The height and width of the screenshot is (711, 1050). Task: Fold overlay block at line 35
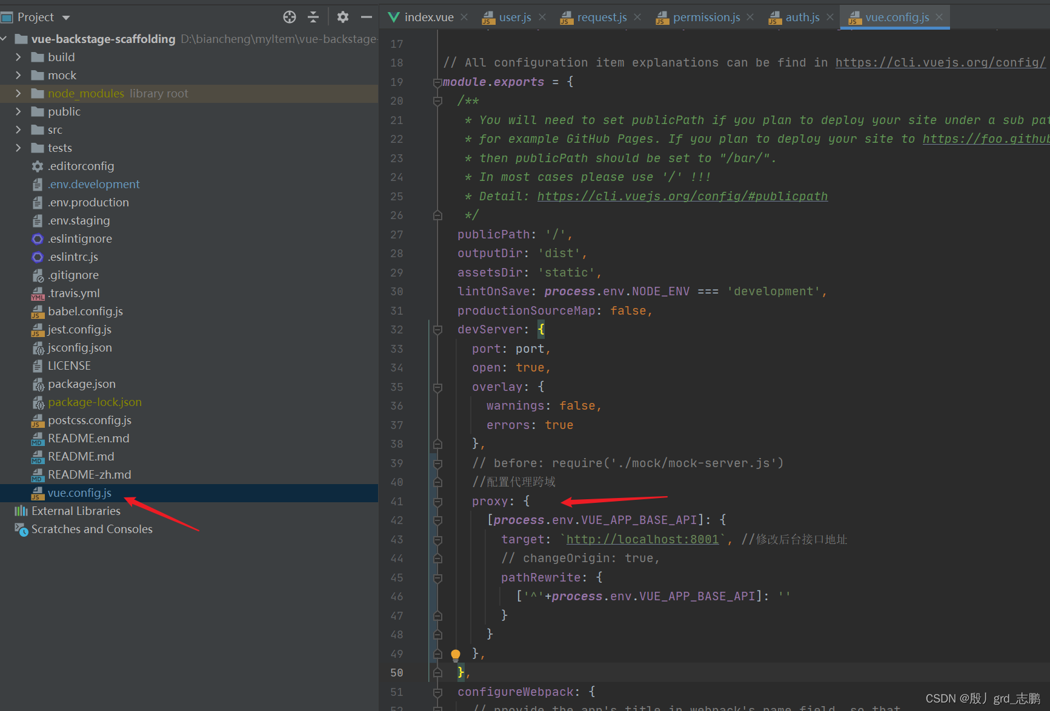[x=437, y=387]
